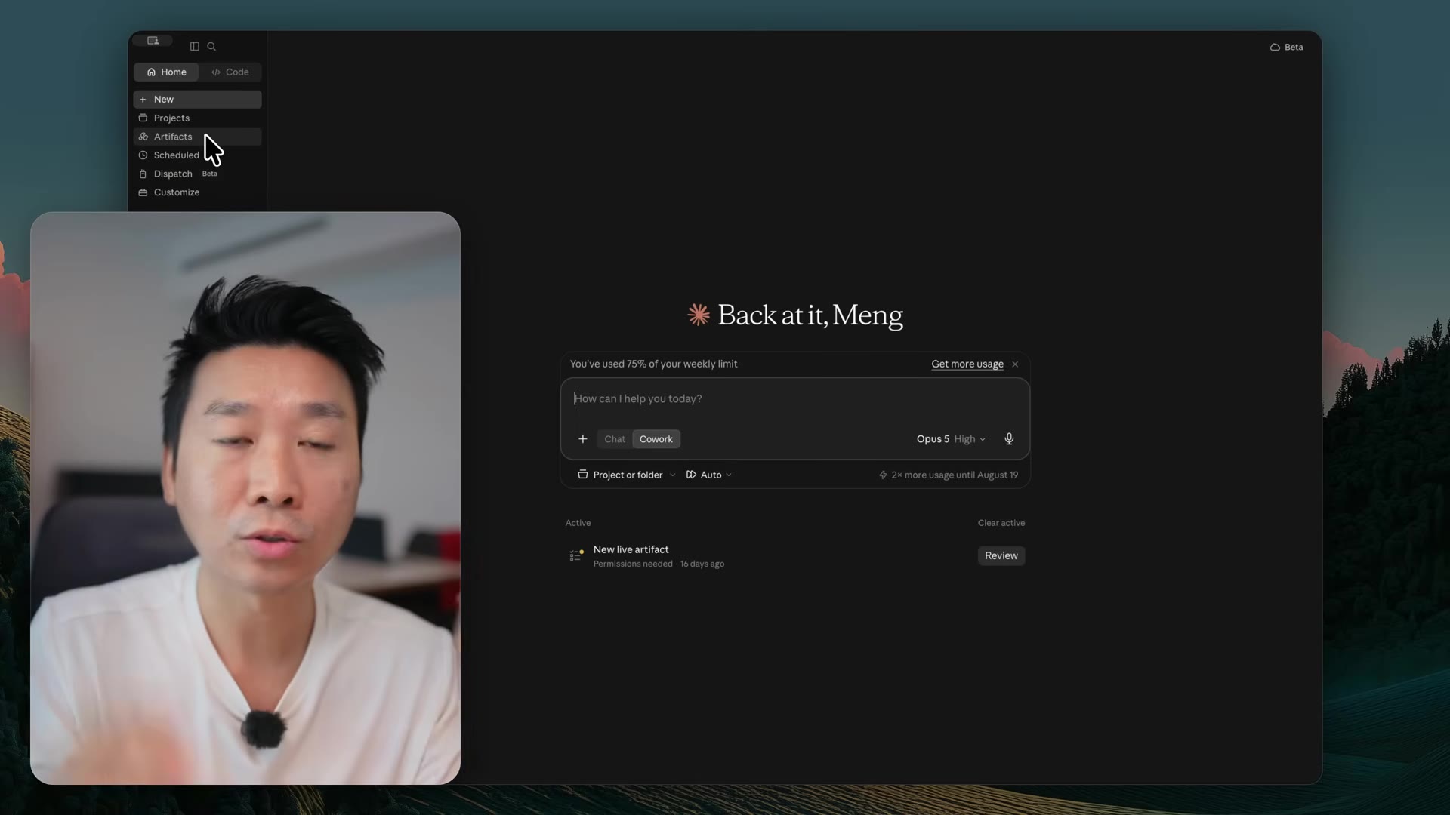
Task: Open the Opus 5 High model dropdown
Action: point(951,439)
